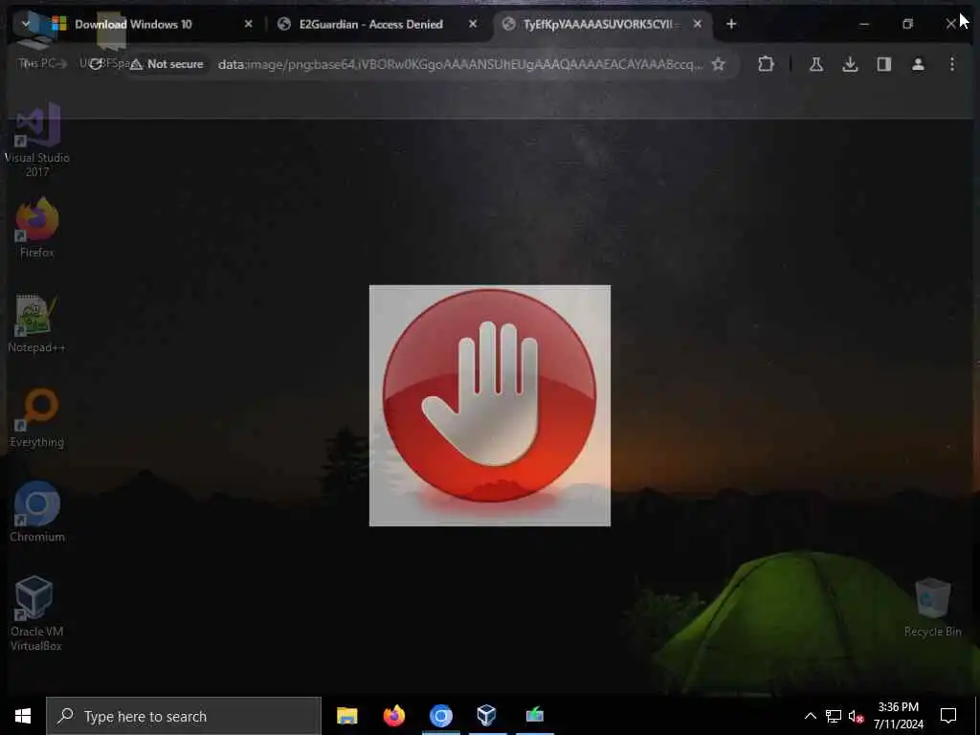
Task: Open the green monitor taskbar app
Action: pyautogui.click(x=534, y=716)
